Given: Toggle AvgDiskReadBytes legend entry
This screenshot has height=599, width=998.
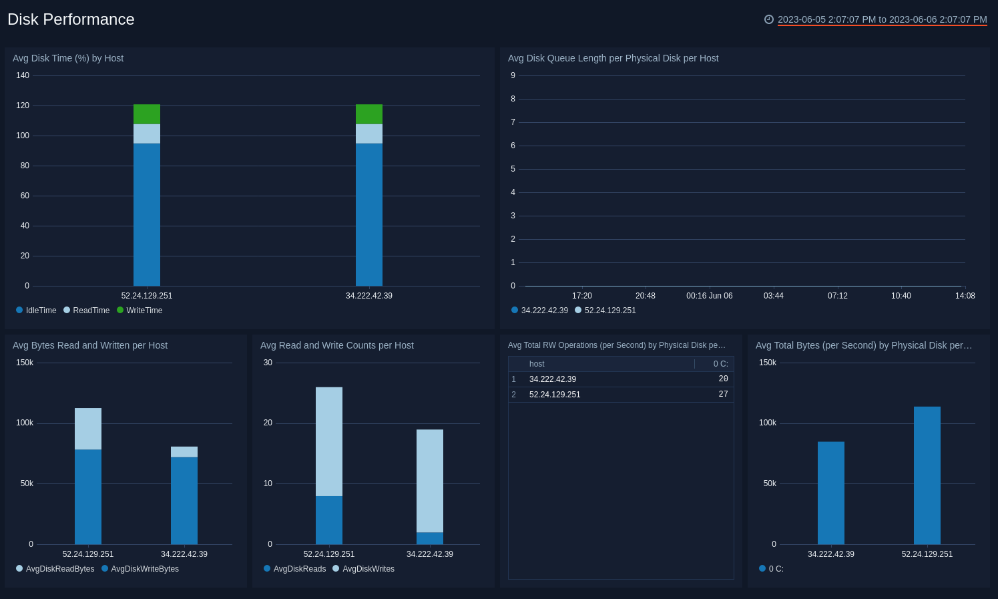Looking at the screenshot, I should (x=55, y=569).
